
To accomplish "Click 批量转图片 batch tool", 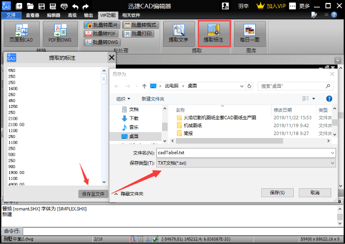I will point(102,25).
